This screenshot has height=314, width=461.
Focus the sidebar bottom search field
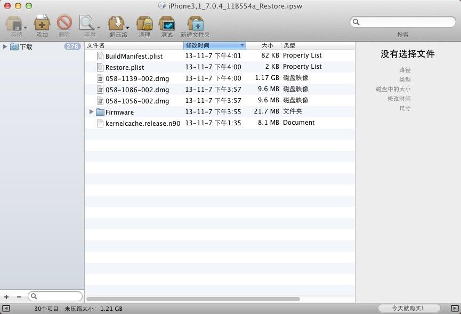tap(55, 296)
